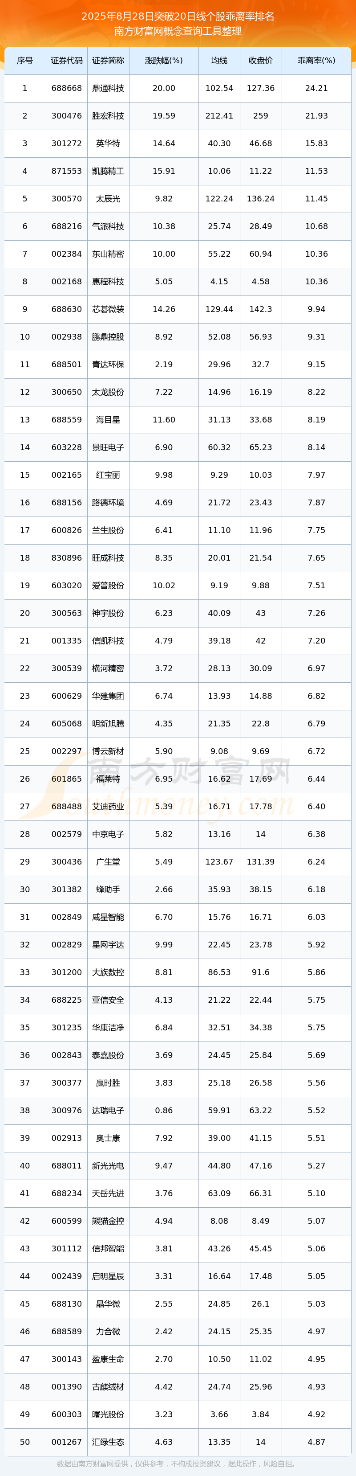Select stock code 600303
Image resolution: width=356 pixels, height=1476 pixels.
[x=66, y=1414]
